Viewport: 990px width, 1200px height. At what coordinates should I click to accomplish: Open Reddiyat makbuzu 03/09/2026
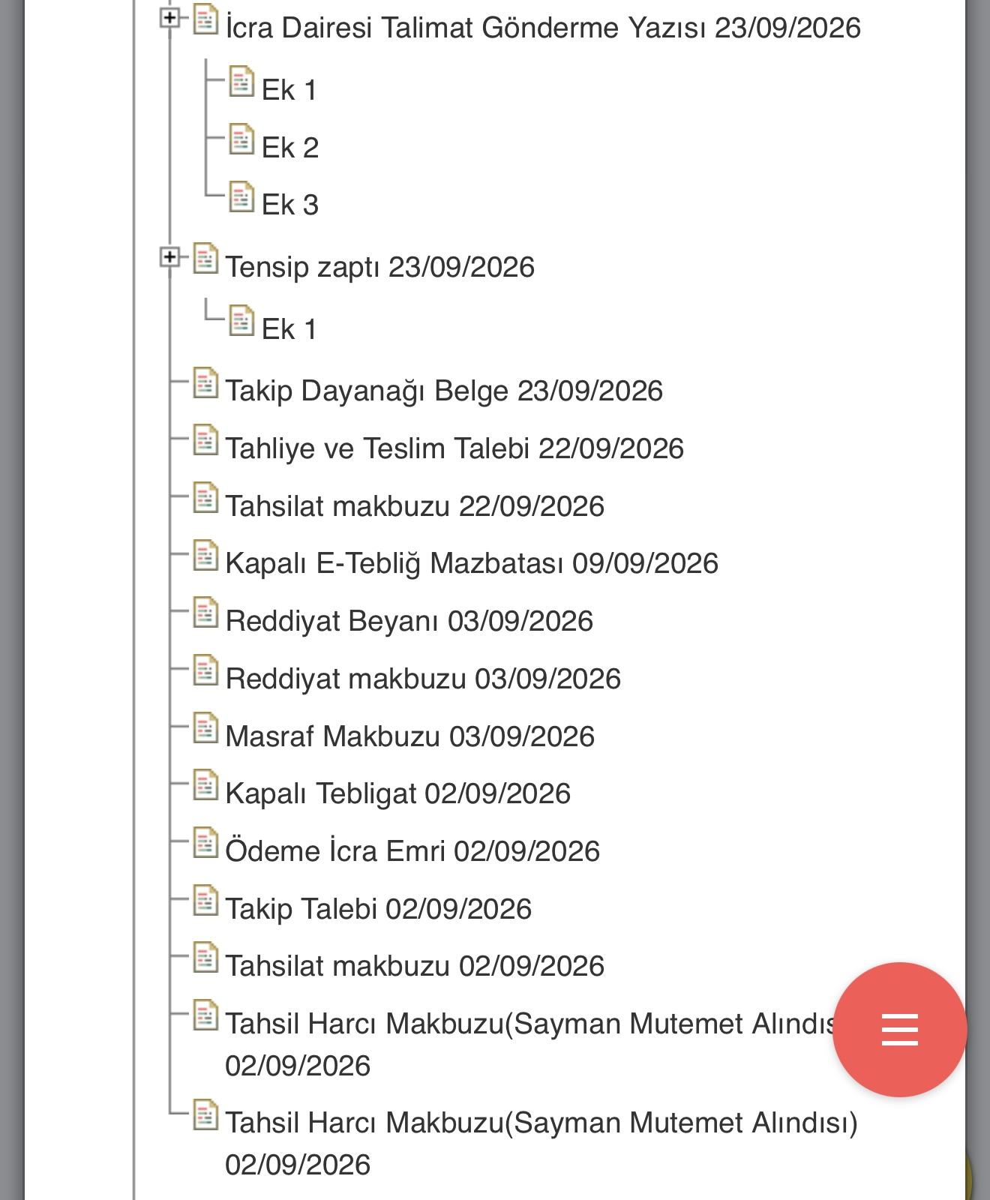coord(423,679)
